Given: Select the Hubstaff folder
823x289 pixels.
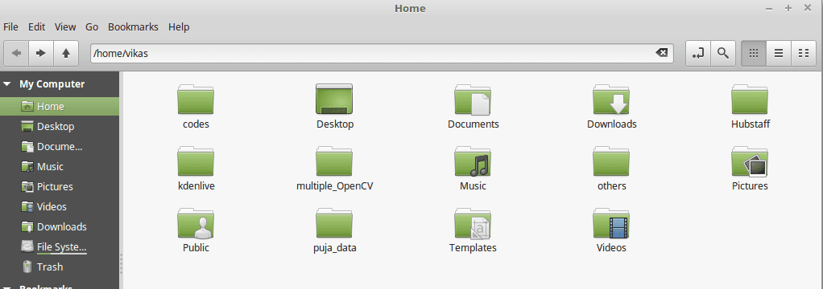Looking at the screenshot, I should pyautogui.click(x=750, y=107).
